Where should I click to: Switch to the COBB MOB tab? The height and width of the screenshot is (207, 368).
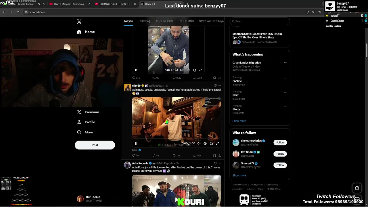point(187,21)
